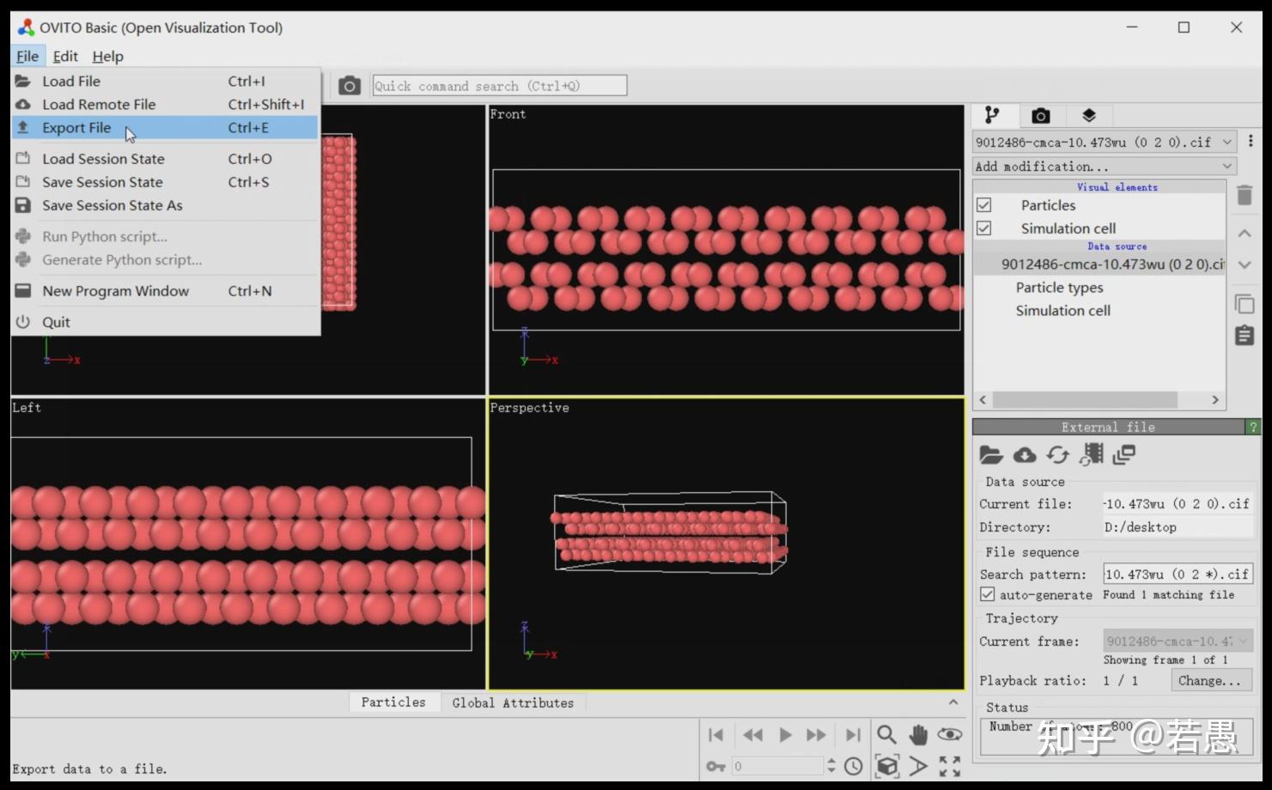Click the render active viewport camera icon
Screen dimensions: 1272x790
point(349,86)
